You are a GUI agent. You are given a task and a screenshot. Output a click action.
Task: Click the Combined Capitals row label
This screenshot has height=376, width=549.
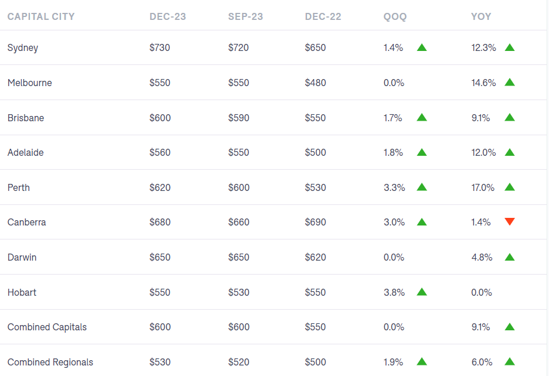click(x=47, y=327)
